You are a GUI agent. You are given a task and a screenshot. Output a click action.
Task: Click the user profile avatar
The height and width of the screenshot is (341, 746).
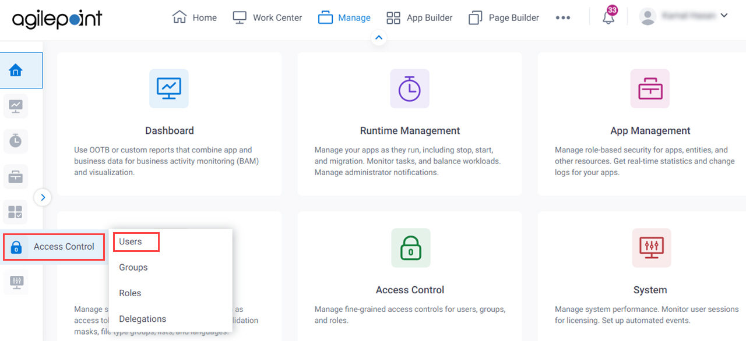click(648, 16)
